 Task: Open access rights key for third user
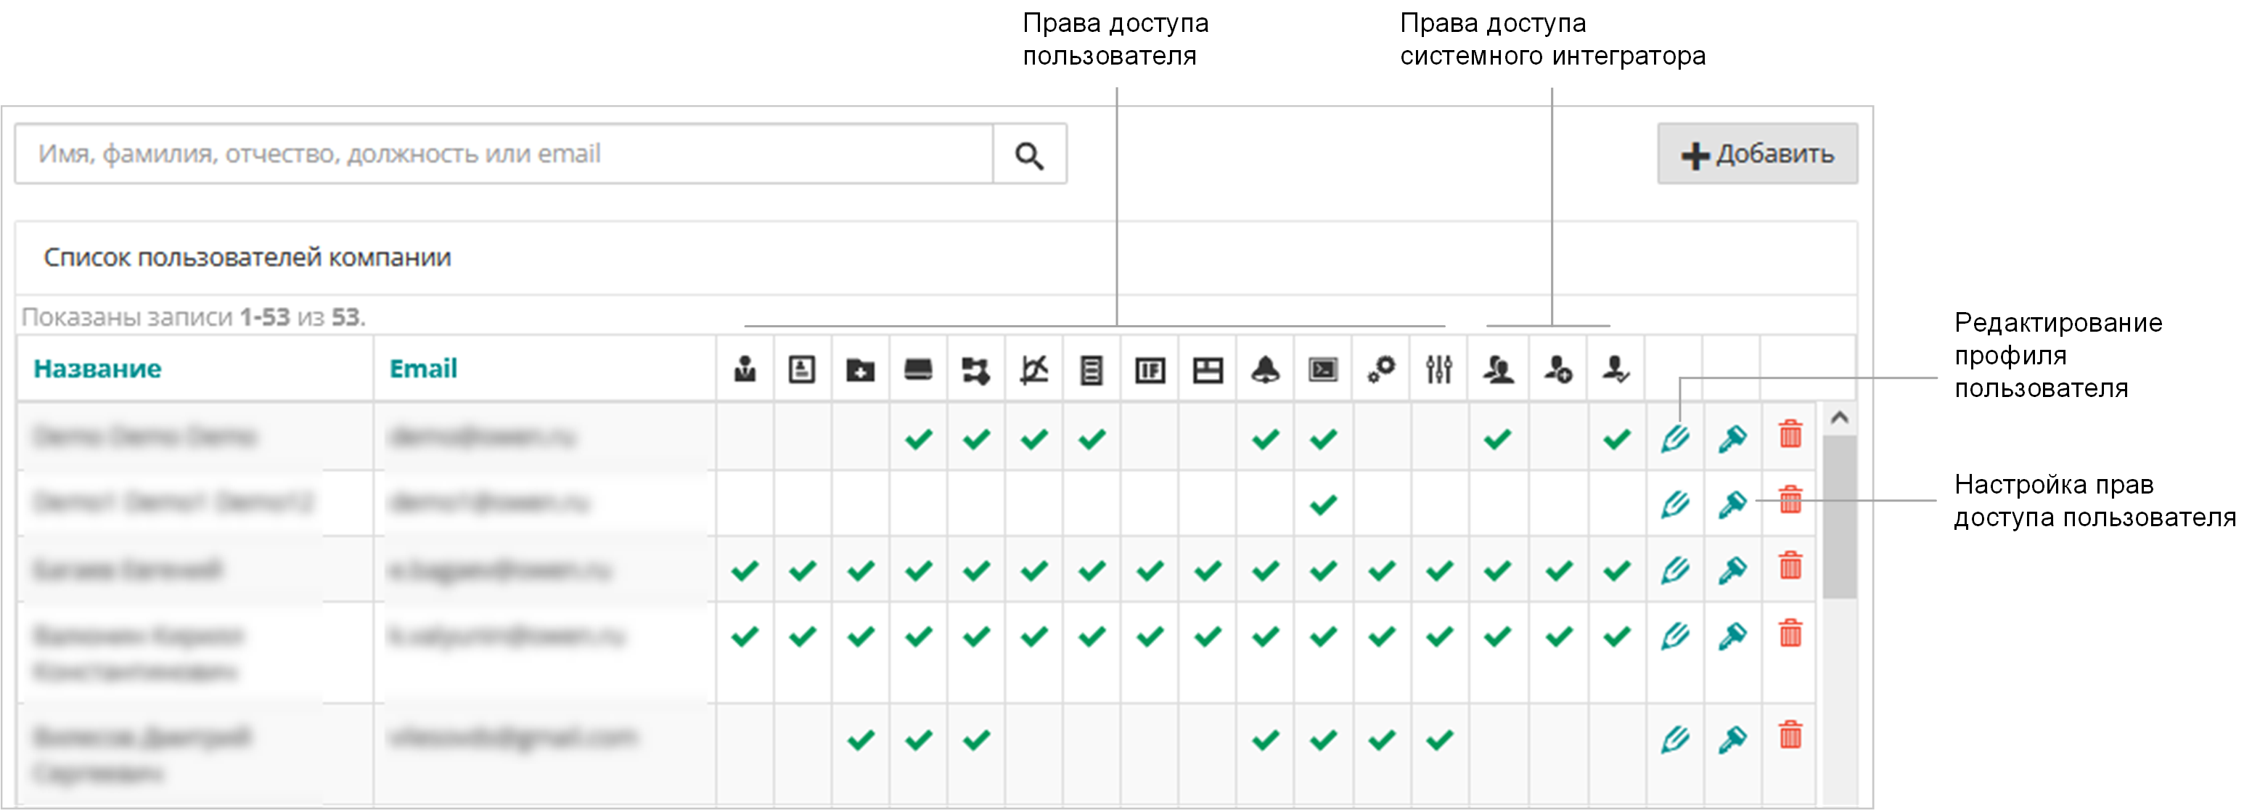pos(1732,570)
